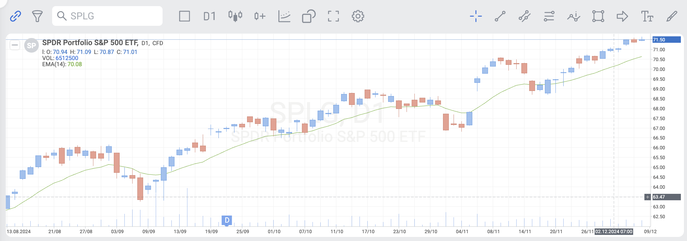Open the candlestick chart type icon
This screenshot has width=687, height=241.
click(235, 16)
